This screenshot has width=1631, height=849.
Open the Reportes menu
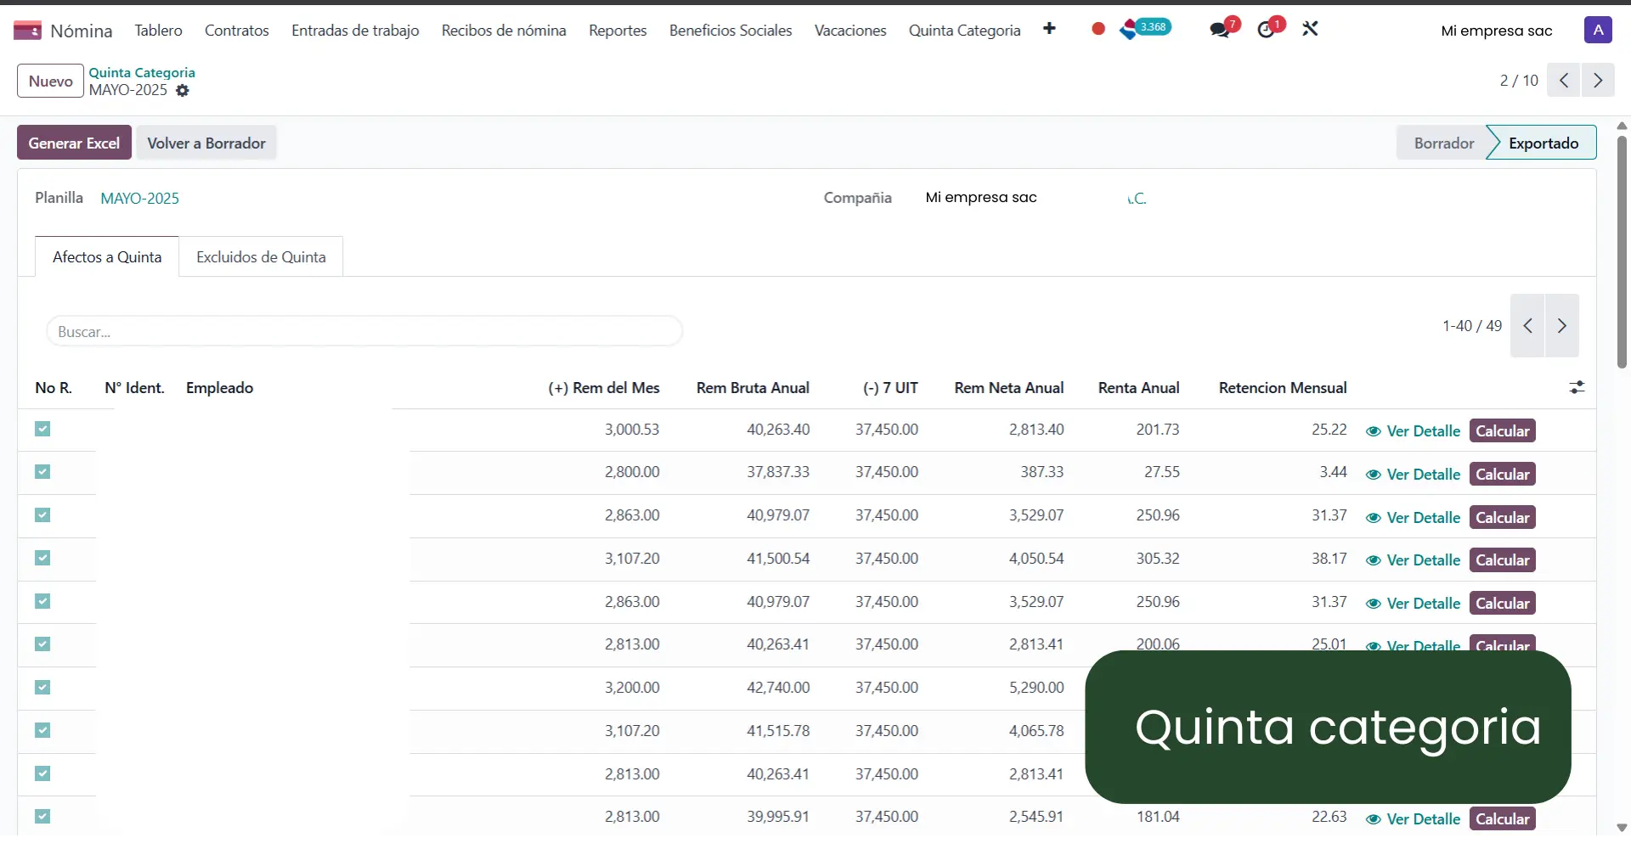click(617, 30)
